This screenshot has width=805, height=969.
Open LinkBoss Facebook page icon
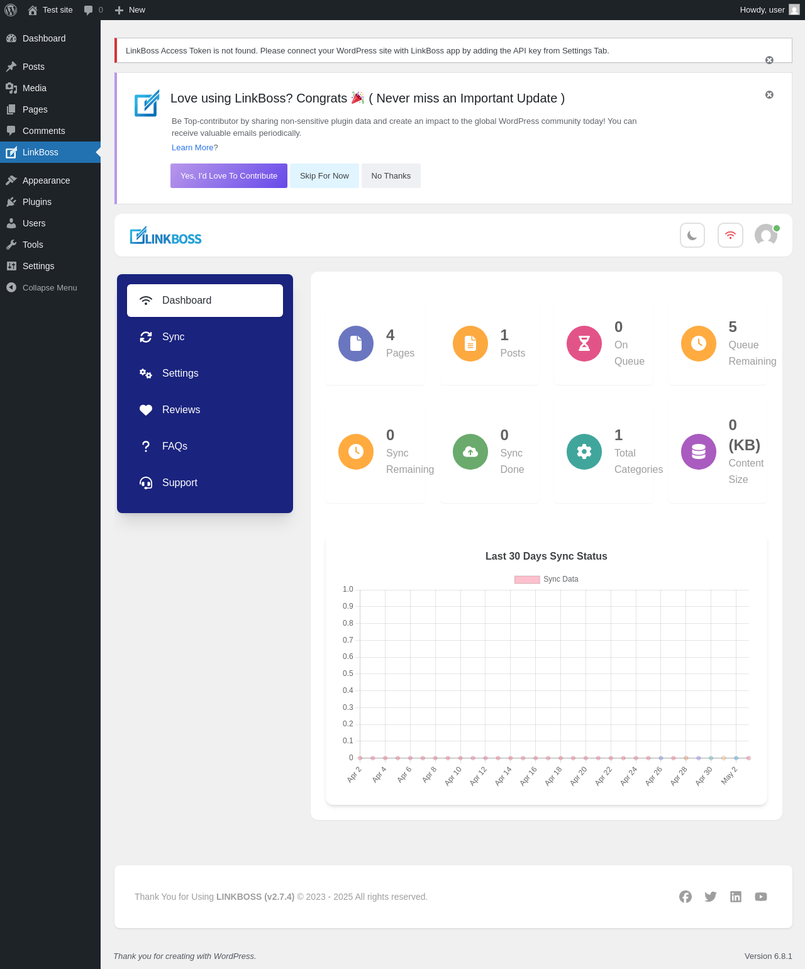(686, 897)
